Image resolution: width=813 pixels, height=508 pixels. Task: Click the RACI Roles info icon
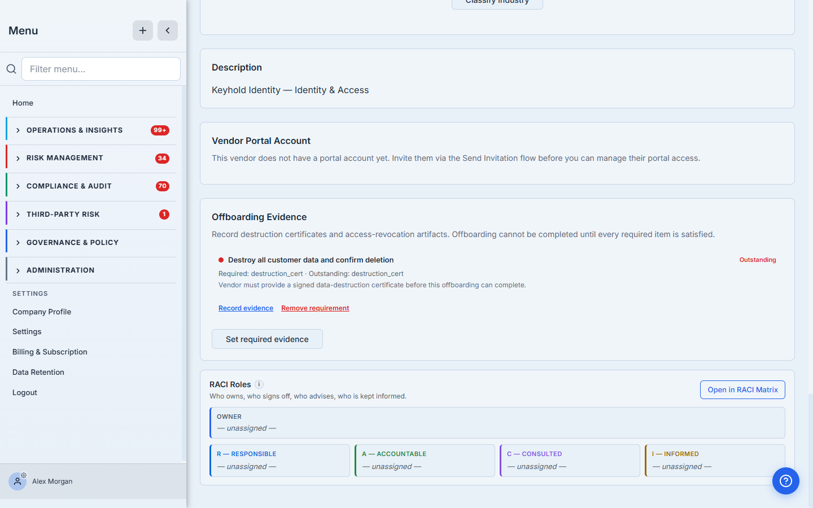pyautogui.click(x=259, y=384)
